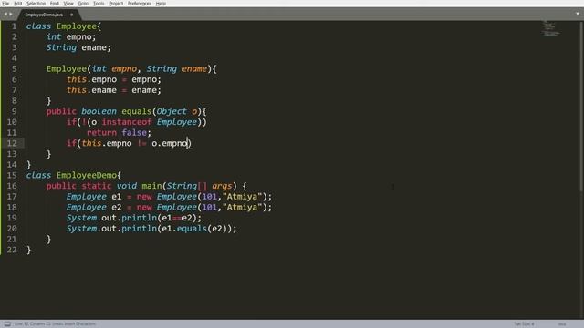Viewport: 584px width, 328px height.
Task: Click the 'class EmployeeDemo{' declaration
Action: click(73, 175)
